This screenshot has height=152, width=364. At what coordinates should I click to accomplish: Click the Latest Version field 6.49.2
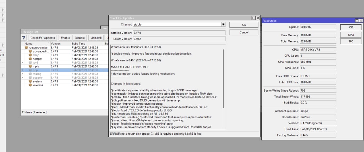click(x=179, y=39)
